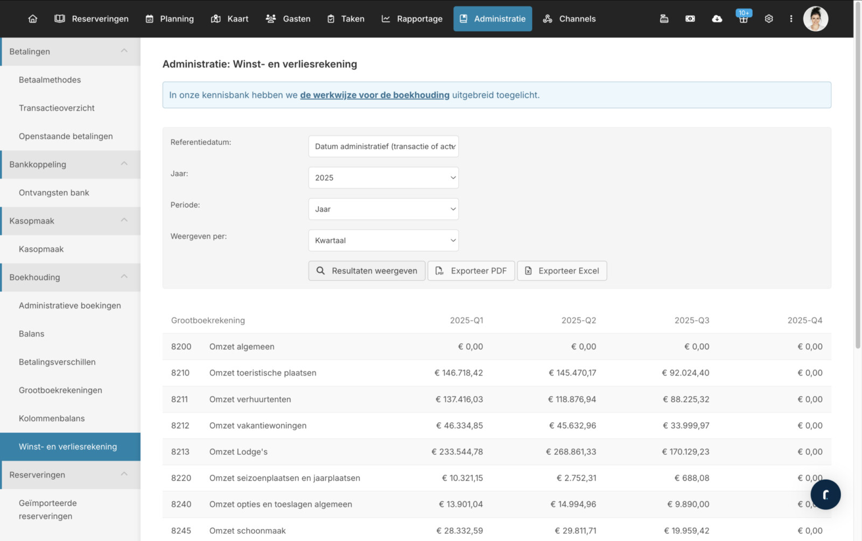The height and width of the screenshot is (541, 862).
Task: Open the floating chat widget button
Action: coord(825,494)
